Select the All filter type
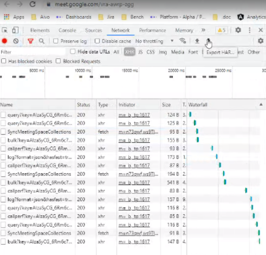The image size is (266, 255). pyautogui.click(x=116, y=52)
